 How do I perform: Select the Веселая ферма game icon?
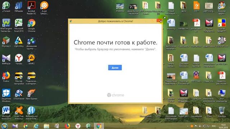click(222, 8)
